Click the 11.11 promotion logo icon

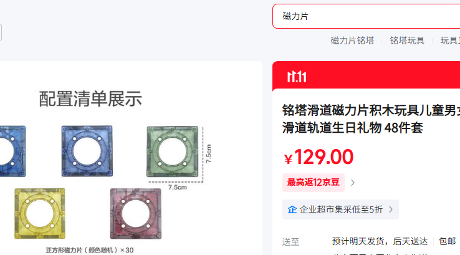click(x=297, y=77)
